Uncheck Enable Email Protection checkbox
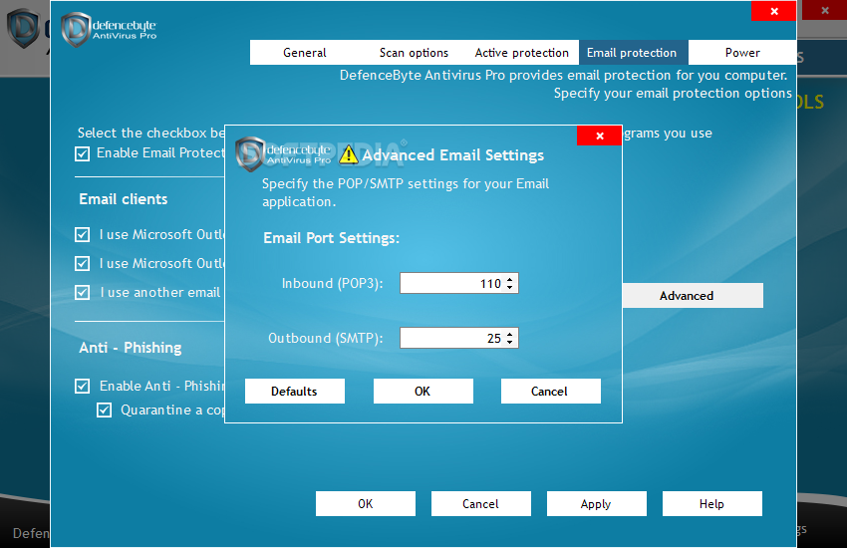Image resolution: width=847 pixels, height=548 pixels. point(82,153)
